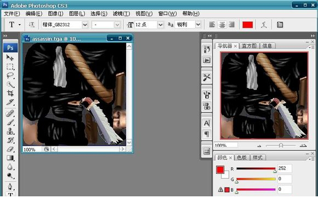Select the Clone Stamp tool
The height and width of the screenshot is (204, 318).
(x=10, y=131)
